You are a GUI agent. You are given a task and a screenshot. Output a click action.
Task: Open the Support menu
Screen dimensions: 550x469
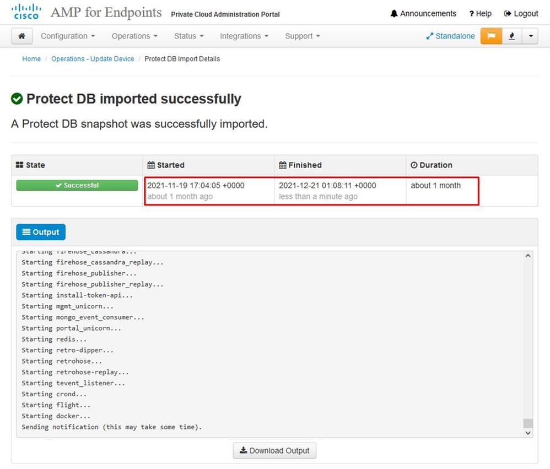303,36
